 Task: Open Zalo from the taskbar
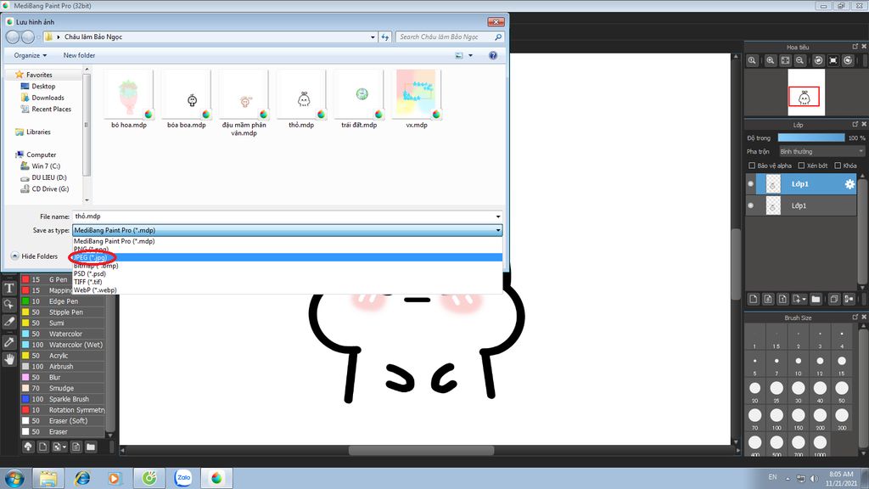click(183, 478)
